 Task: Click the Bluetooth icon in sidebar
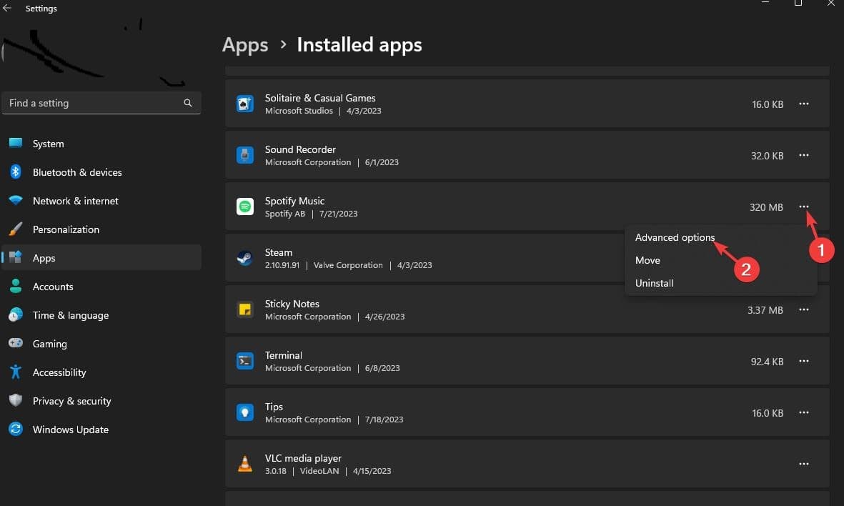click(16, 172)
